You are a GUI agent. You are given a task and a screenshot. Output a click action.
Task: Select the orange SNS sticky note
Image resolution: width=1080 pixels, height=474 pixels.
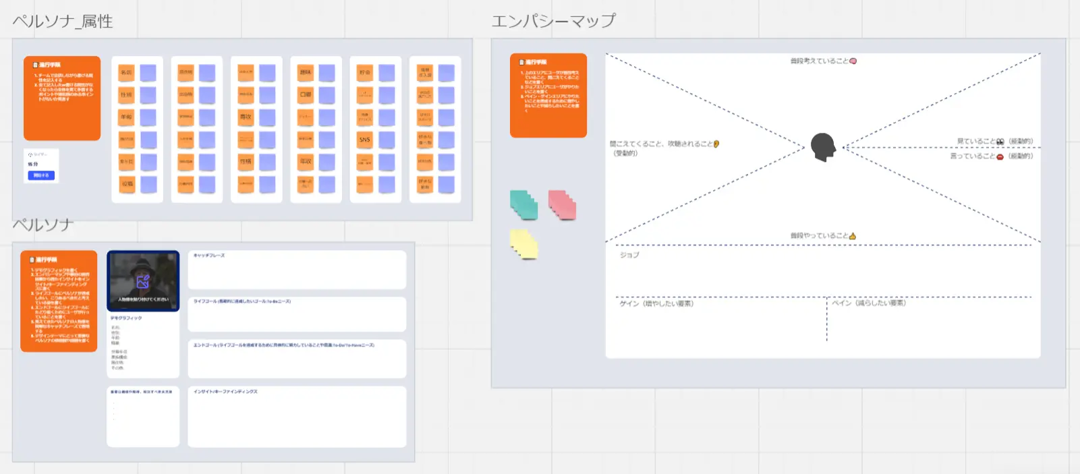(x=364, y=140)
